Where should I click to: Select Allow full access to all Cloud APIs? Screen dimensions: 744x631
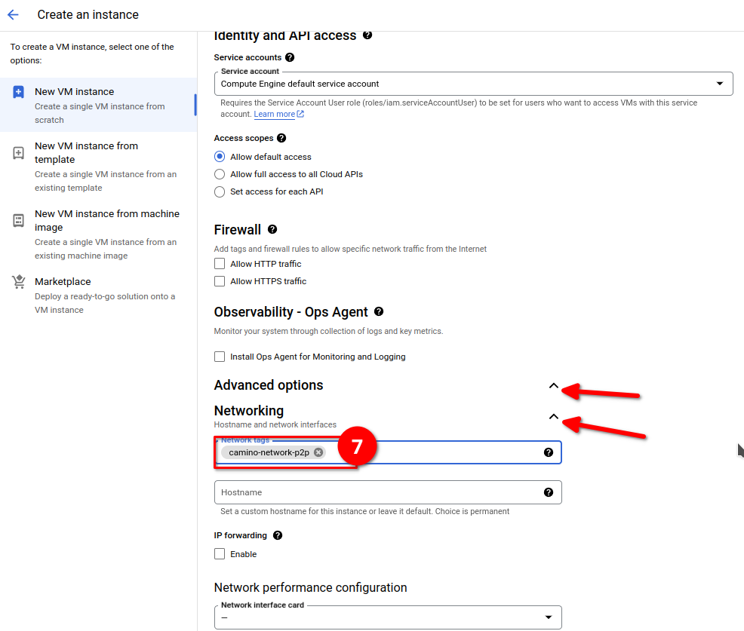click(220, 174)
